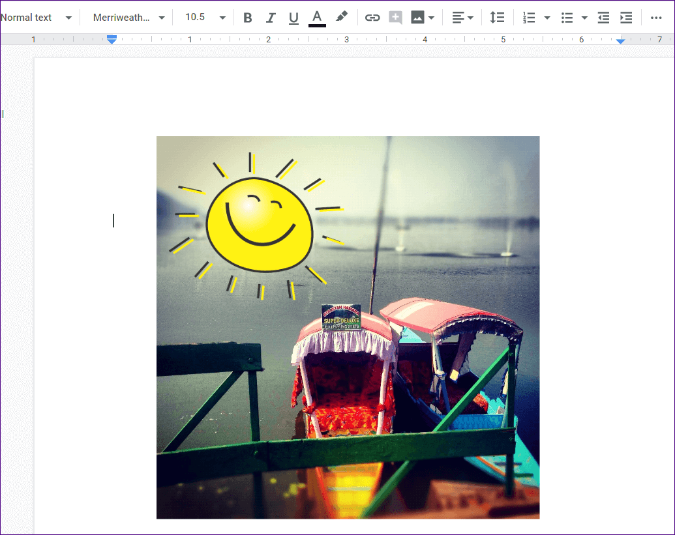Expand the numbered list dropdown arrow
Viewport: 675px width, 535px height.
pyautogui.click(x=547, y=18)
